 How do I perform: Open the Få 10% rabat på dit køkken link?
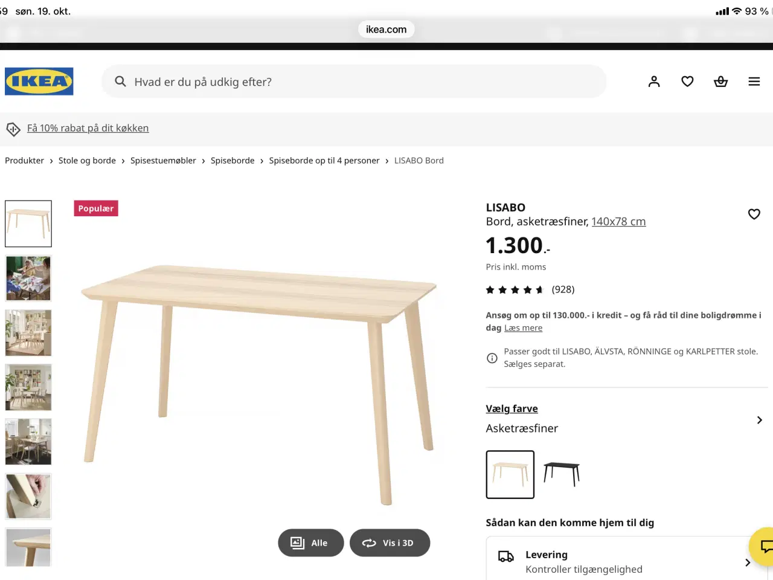[x=88, y=128]
